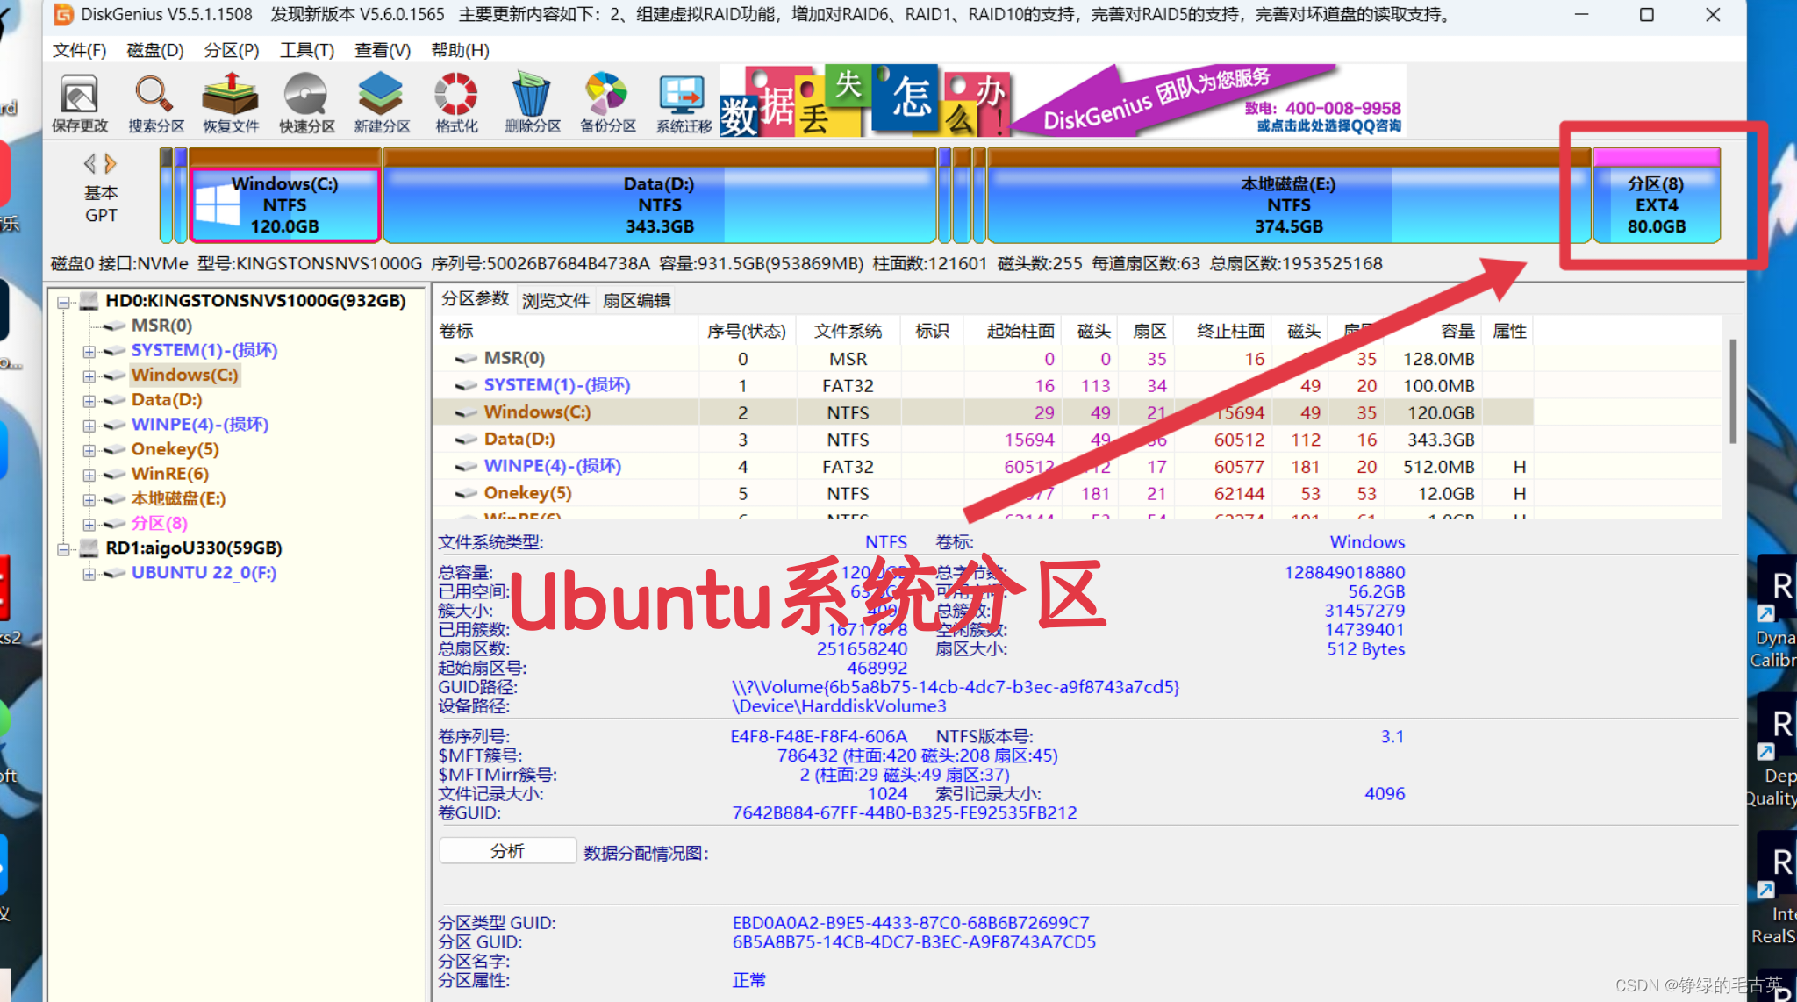Go to previous disk with left arrow
The height and width of the screenshot is (1002, 1797).
point(89,163)
